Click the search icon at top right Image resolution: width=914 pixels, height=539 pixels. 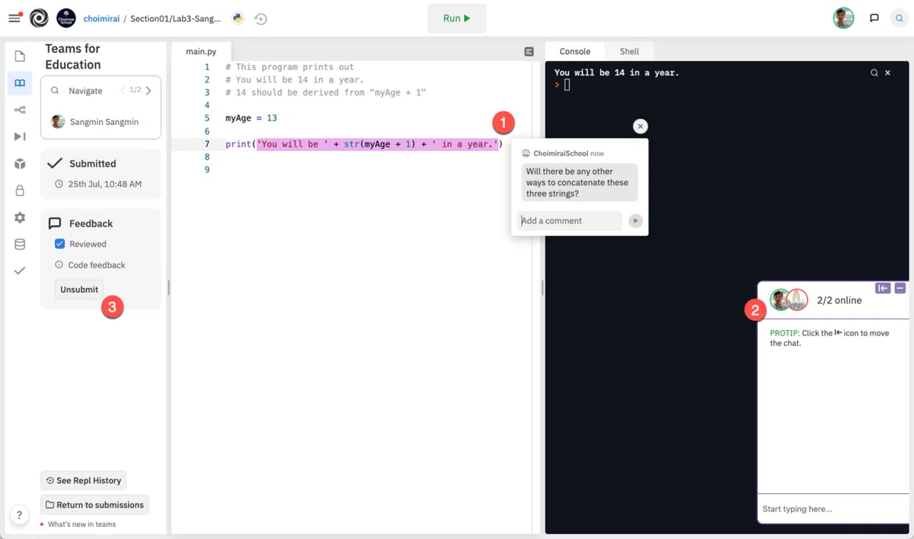pyautogui.click(x=899, y=18)
